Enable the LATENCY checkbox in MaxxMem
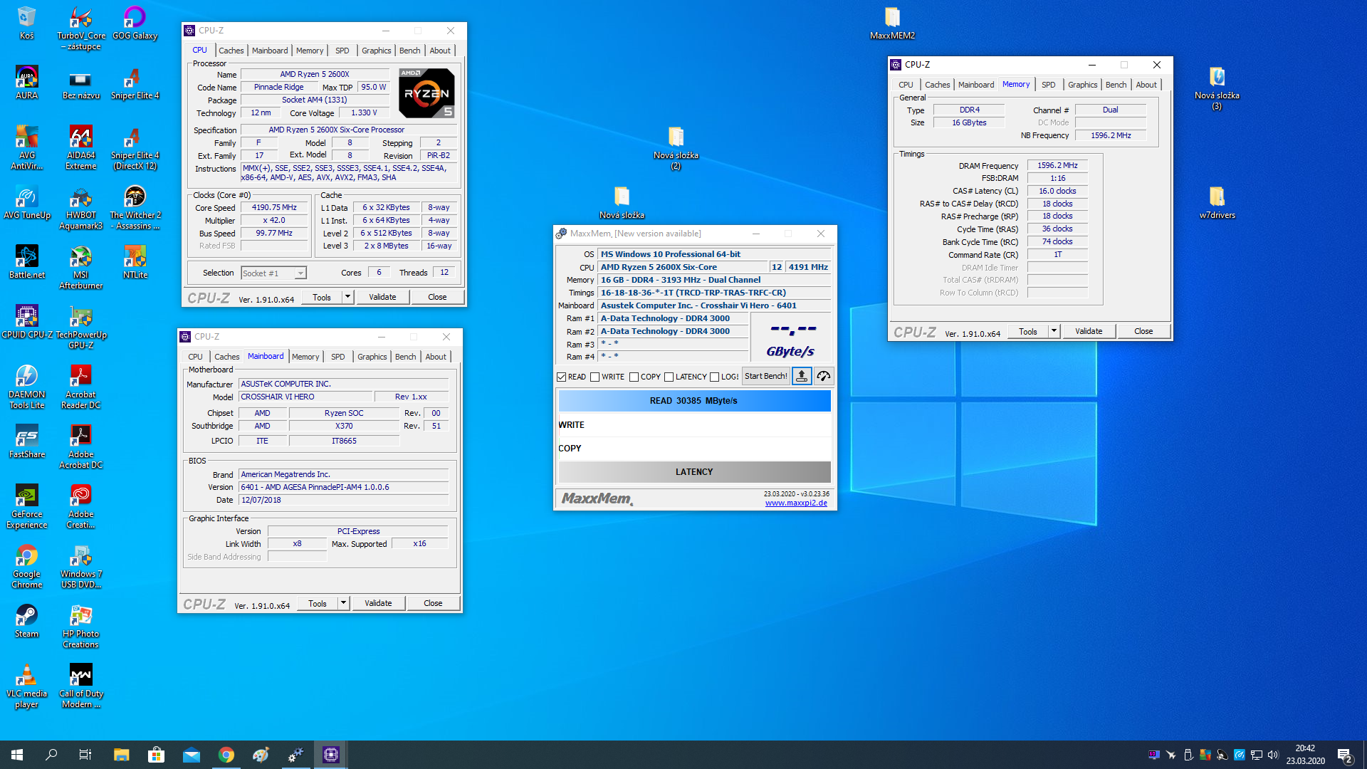This screenshot has width=1367, height=769. pos(669,377)
